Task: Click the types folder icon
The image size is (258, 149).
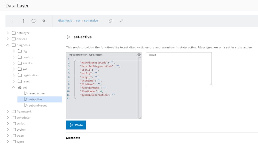Action: coord(14,141)
